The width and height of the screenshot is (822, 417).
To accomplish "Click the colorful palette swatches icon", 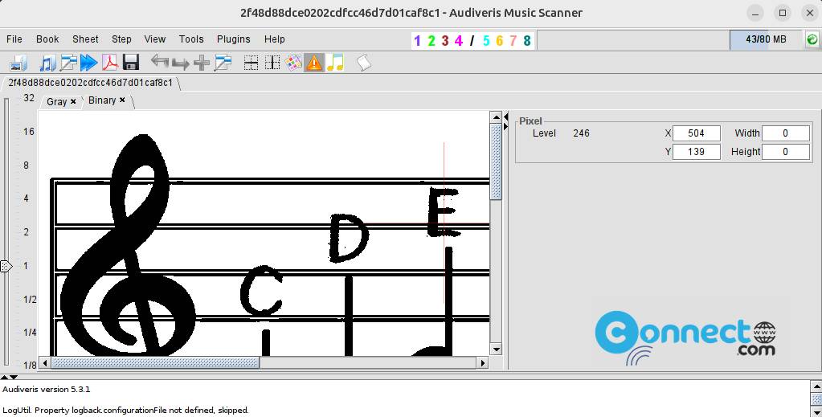I will pos(293,63).
